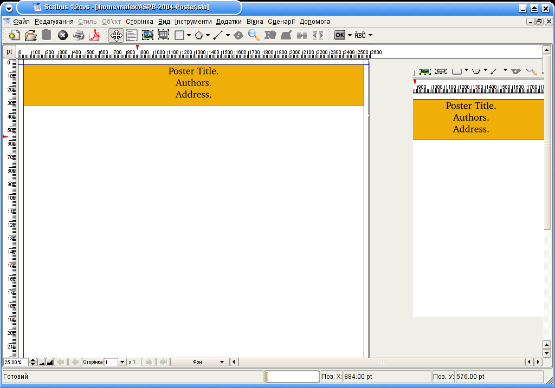Click the pt units button
This screenshot has height=388, width=555.
[x=9, y=51]
